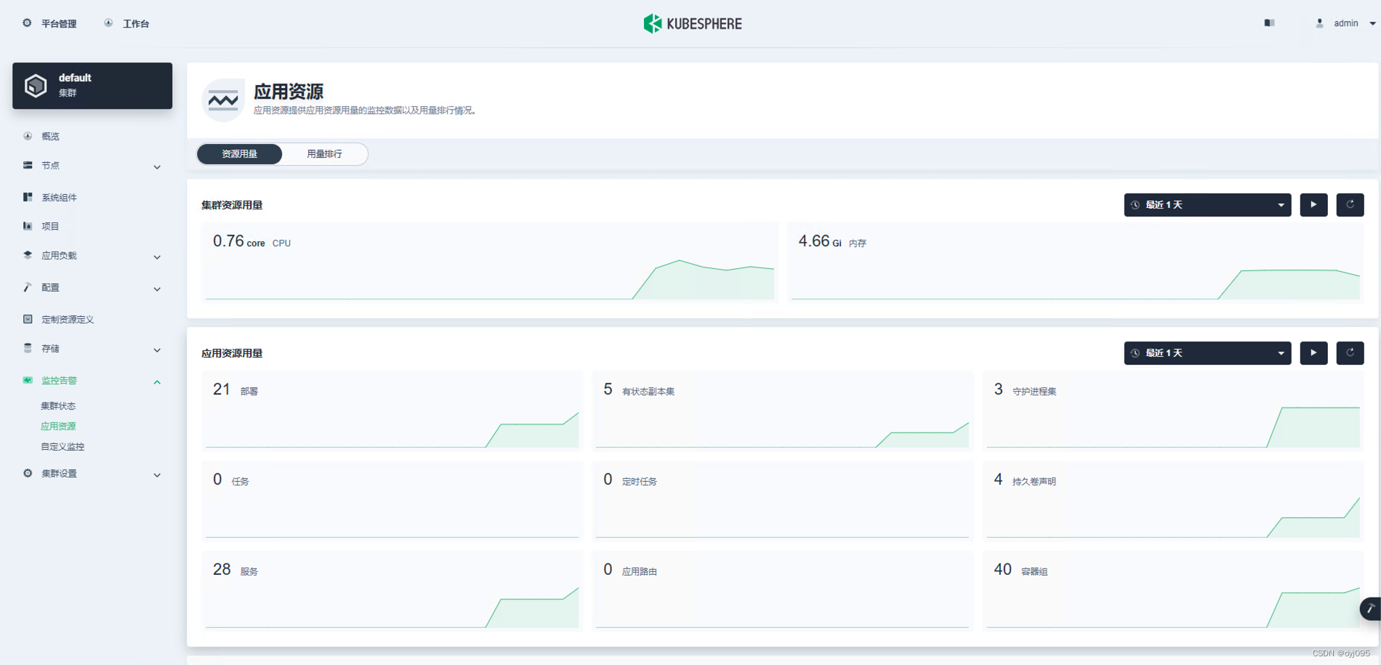Viewport: 1381px width, 665px height.
Task: Click the KubeSphere logo
Action: 693,23
